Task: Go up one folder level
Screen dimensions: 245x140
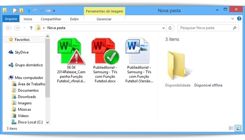Action: pos(31,28)
